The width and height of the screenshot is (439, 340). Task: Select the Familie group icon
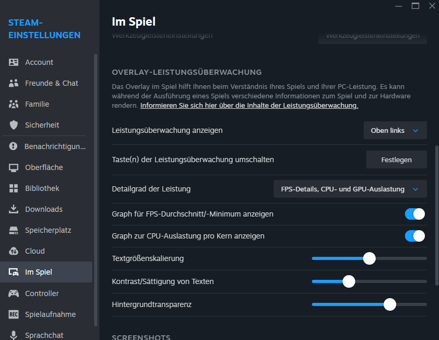coord(14,104)
